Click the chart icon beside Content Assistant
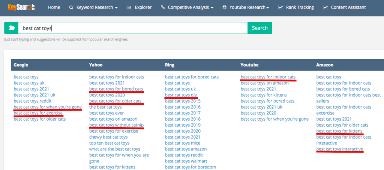Image resolution: width=384 pixels, height=170 pixels. click(x=325, y=7)
